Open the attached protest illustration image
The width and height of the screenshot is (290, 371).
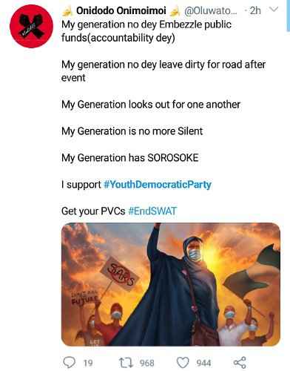pos(171,284)
